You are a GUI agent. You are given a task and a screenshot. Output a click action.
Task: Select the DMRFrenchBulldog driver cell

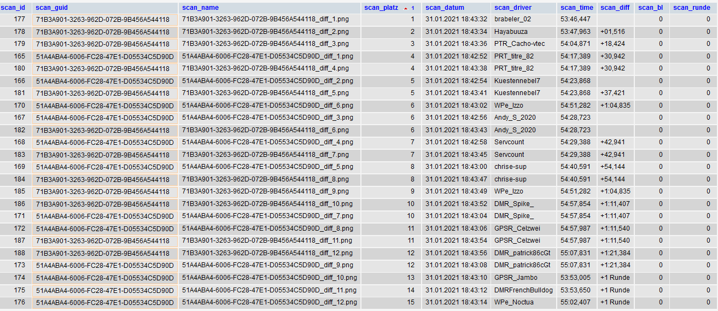tap(523, 290)
